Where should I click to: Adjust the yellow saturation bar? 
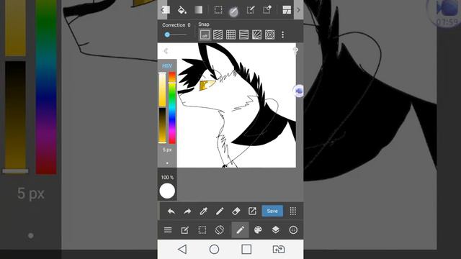pyautogui.click(x=163, y=89)
